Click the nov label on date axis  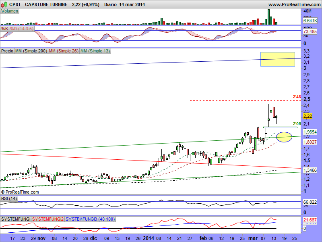click(x=42, y=238)
